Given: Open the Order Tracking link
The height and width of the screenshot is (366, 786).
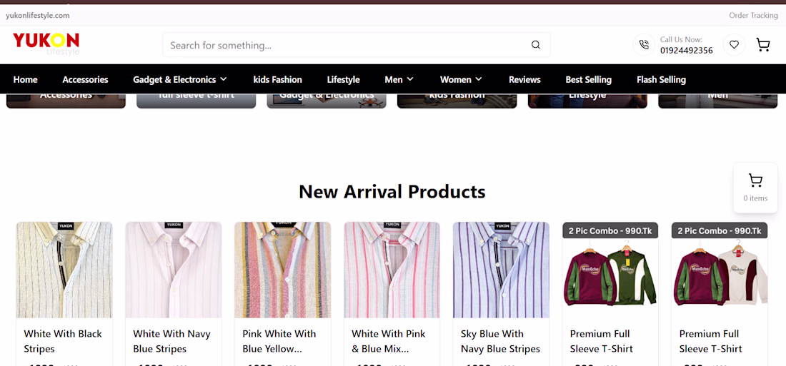Looking at the screenshot, I should (753, 15).
